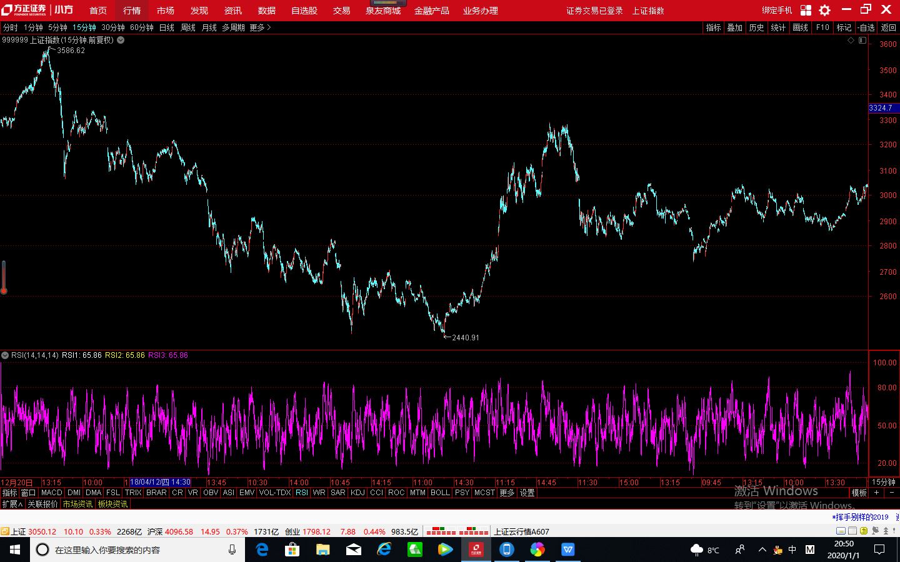Open 交易 menu tab

(x=342, y=11)
